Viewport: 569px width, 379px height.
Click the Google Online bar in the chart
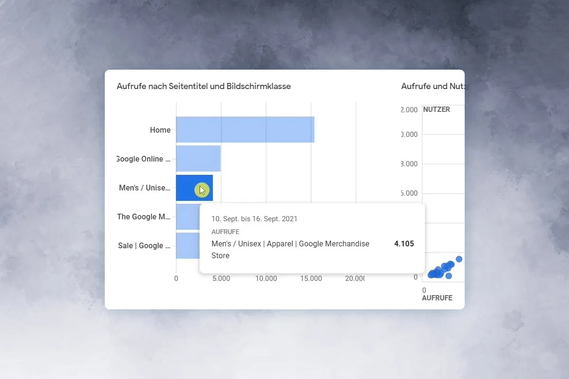(x=199, y=159)
